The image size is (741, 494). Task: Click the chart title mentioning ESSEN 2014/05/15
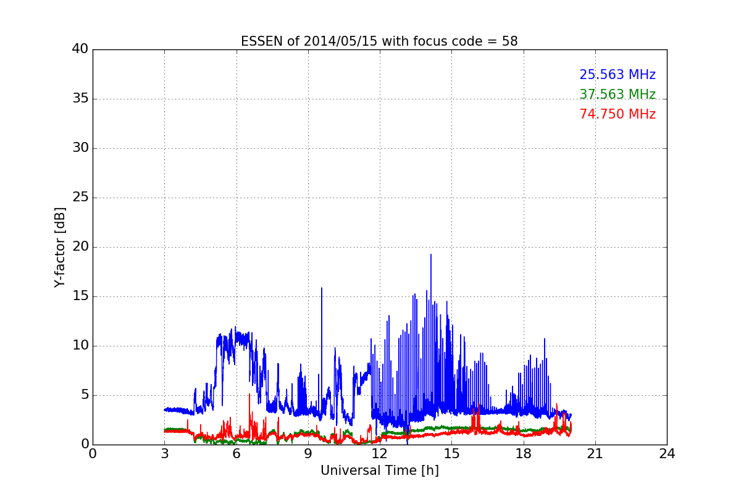tap(379, 41)
